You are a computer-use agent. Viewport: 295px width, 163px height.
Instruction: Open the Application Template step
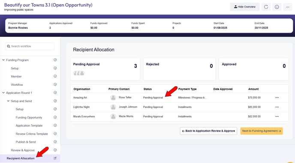click(29, 126)
